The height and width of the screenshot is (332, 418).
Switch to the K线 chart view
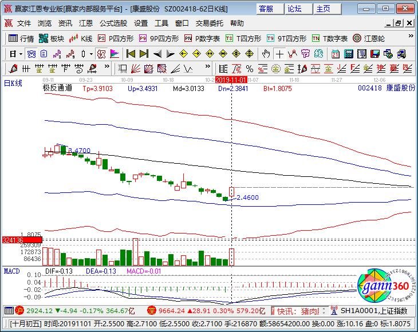tap(80, 38)
